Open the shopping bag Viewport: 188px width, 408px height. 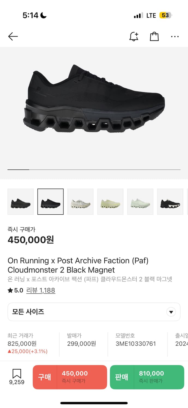pos(154,36)
